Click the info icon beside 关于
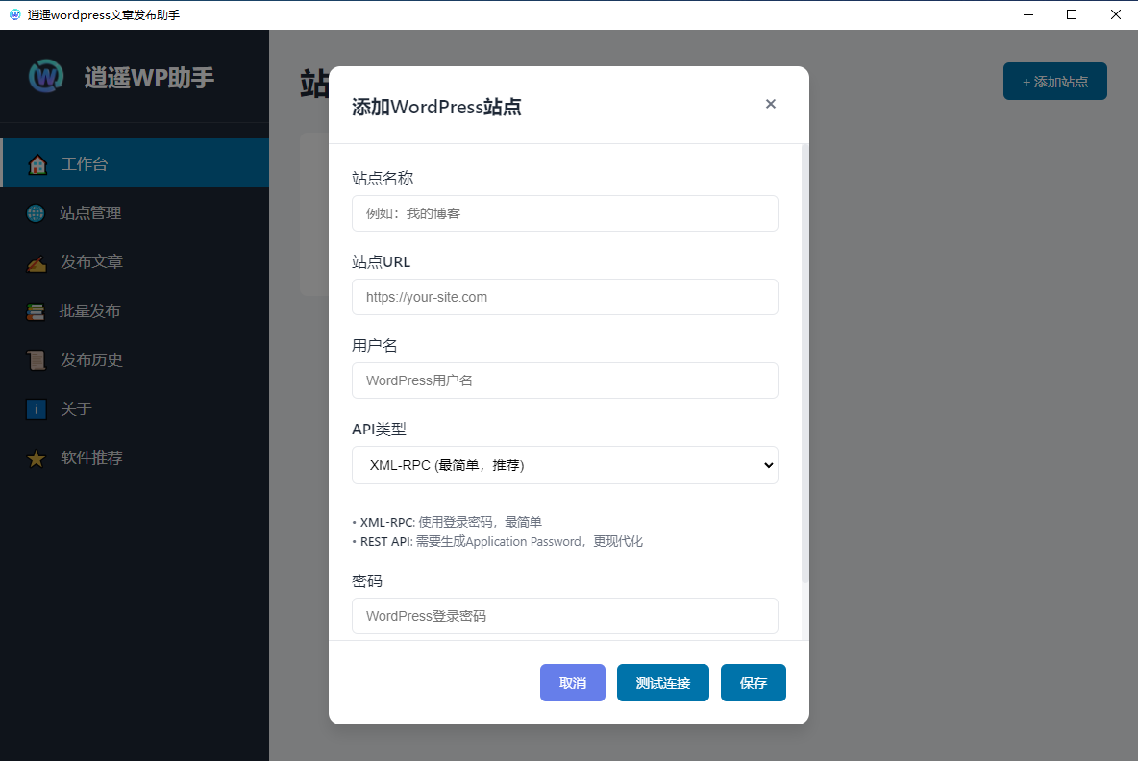This screenshot has width=1138, height=761. point(37,409)
